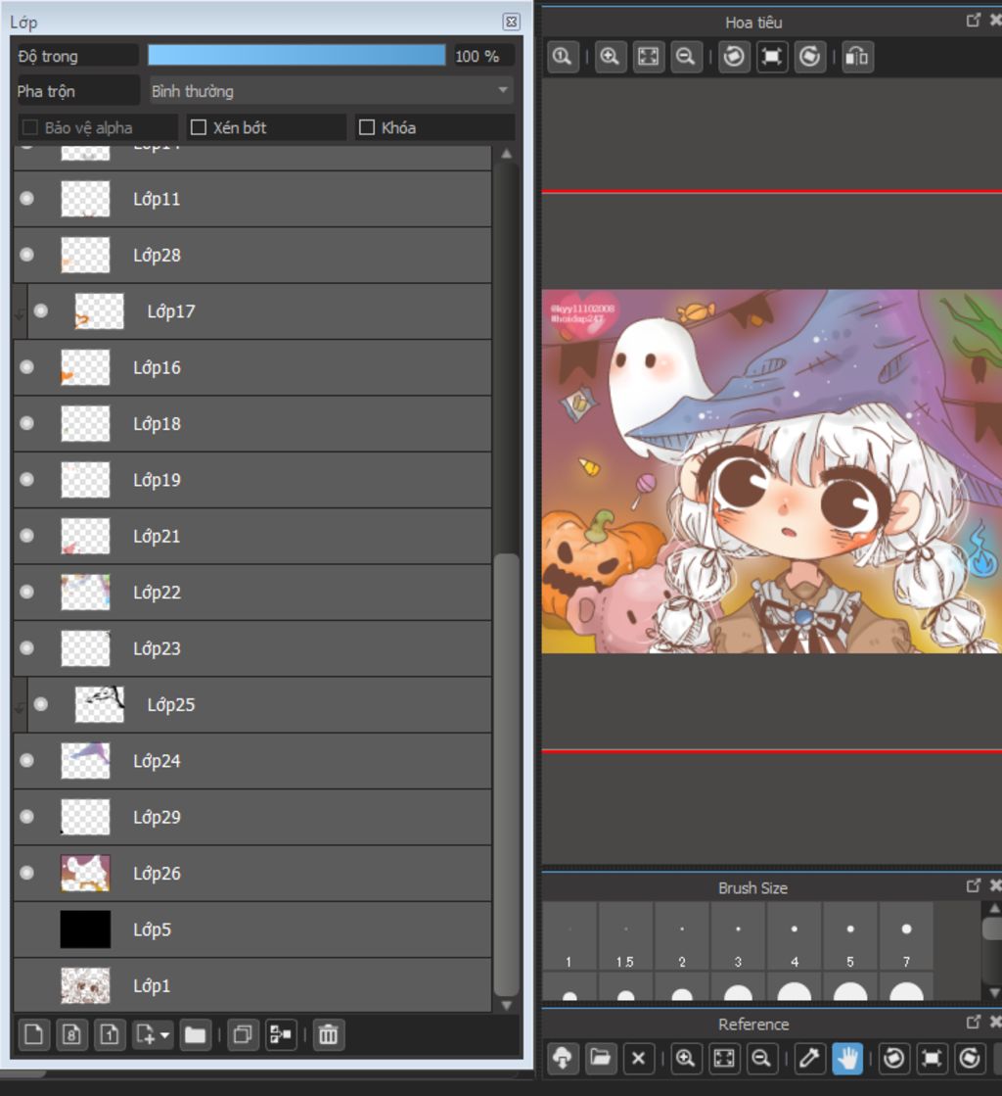Viewport: 1002px width, 1096px height.
Task: Create a new layer folder
Action: click(x=196, y=1034)
